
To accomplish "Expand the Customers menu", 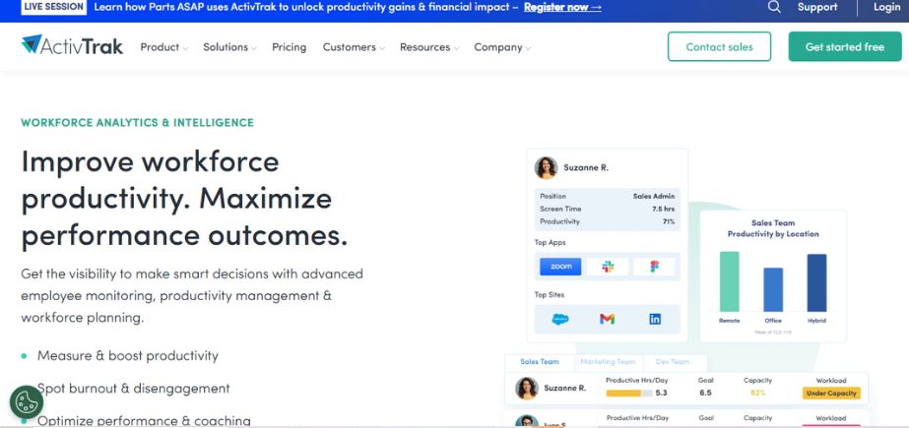I will [354, 47].
